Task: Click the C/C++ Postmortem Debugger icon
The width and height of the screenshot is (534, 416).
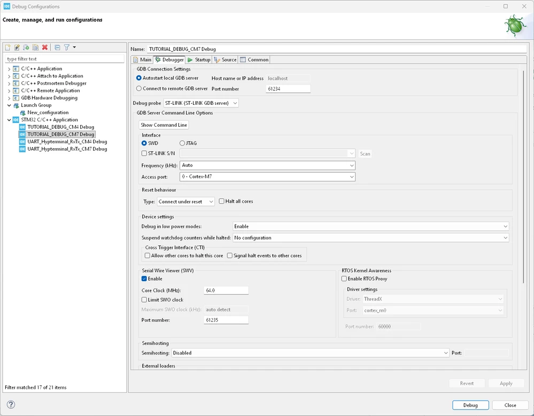Action: 16,83
